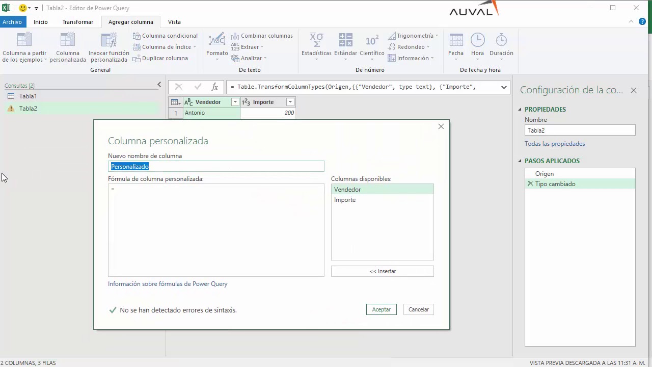Select Importe in available columns
The width and height of the screenshot is (652, 367).
[383, 200]
